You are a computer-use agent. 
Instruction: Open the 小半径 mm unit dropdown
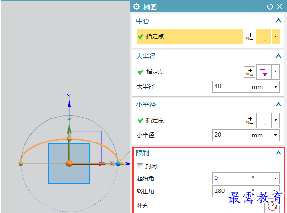(275, 135)
